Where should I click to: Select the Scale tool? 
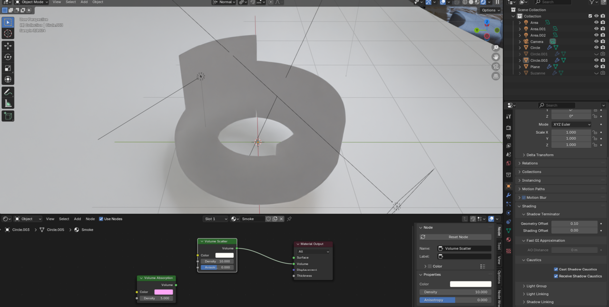click(8, 68)
